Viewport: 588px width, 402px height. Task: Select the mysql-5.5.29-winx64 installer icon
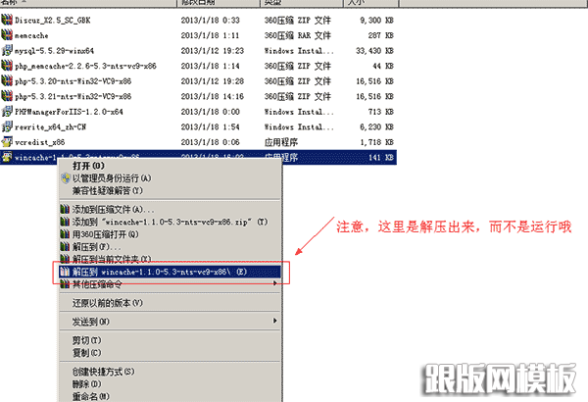tap(7, 51)
